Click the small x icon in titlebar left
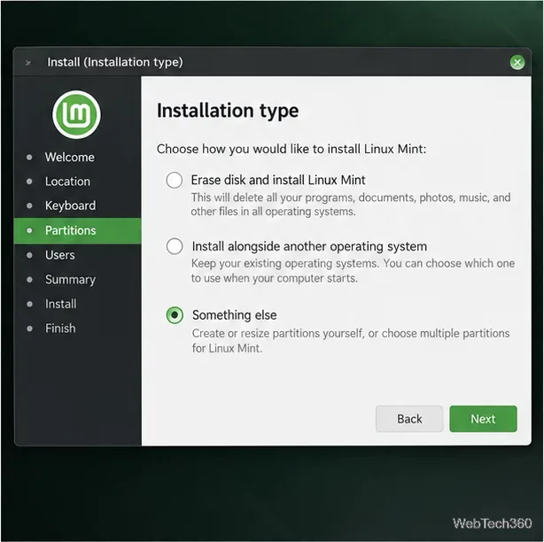The height and width of the screenshot is (542, 544). tap(28, 63)
